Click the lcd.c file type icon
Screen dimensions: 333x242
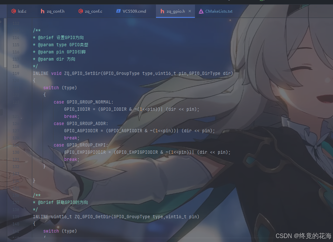(x=14, y=11)
